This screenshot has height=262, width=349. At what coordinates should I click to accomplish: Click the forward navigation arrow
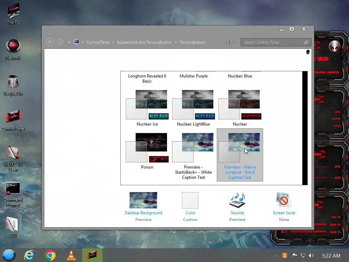[x=60, y=42]
